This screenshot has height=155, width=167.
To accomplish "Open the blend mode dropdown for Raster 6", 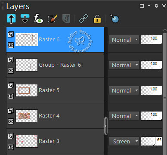I will click(x=124, y=40).
